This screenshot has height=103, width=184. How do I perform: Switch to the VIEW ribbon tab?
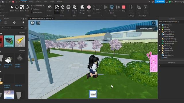tap(52, 2)
